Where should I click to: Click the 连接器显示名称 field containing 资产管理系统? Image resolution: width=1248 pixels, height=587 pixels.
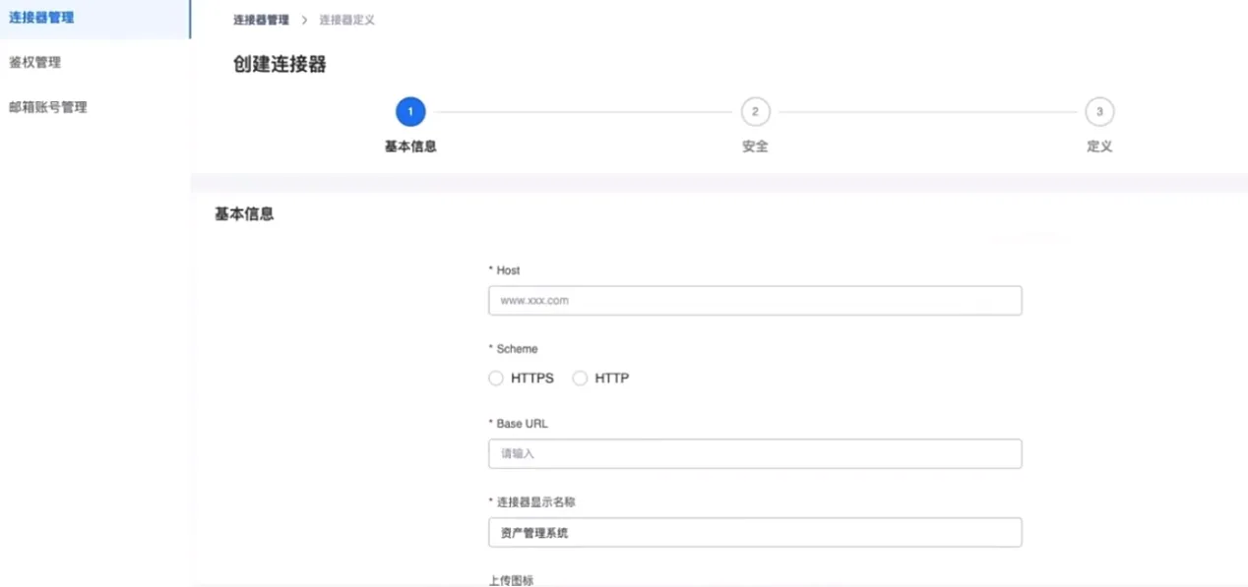click(754, 532)
